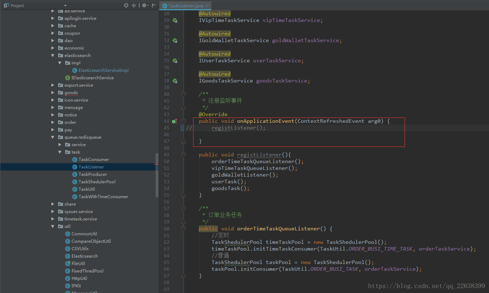Click the autowired gutter icon beside goodsTaskService
The image size is (489, 293).
tap(175, 81)
